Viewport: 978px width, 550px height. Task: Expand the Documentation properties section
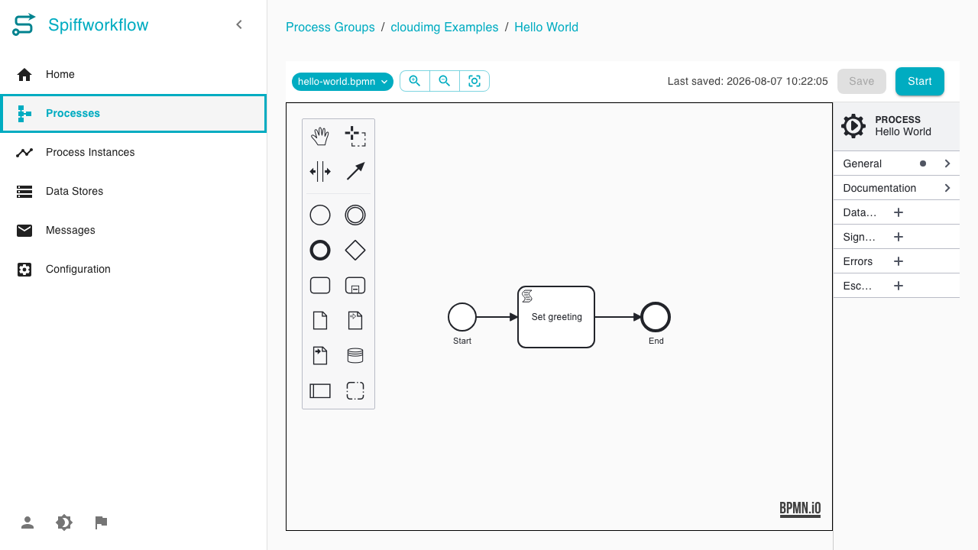coord(896,188)
